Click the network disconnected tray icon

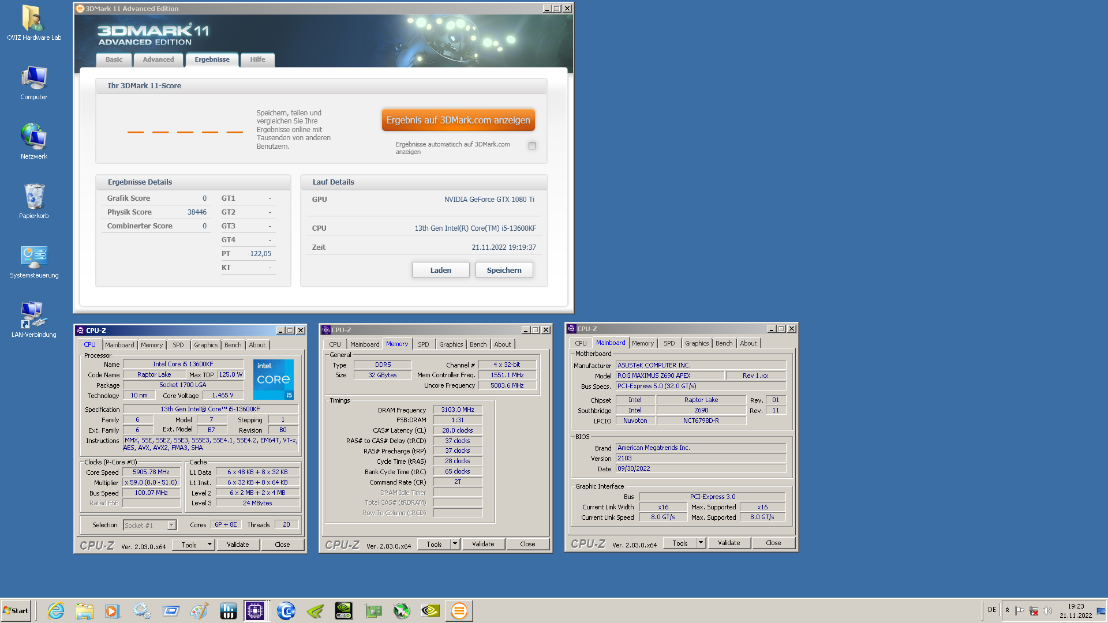click(1034, 610)
